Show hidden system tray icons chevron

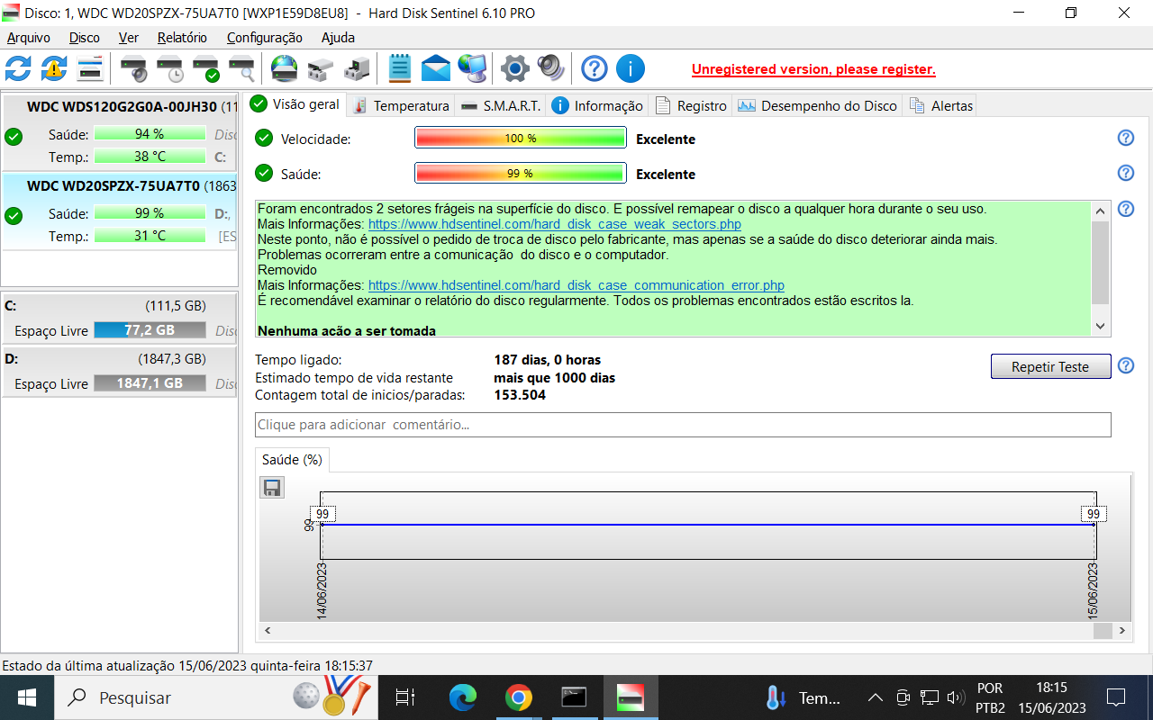875,697
